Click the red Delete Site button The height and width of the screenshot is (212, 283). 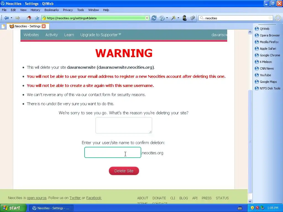tap(124, 171)
